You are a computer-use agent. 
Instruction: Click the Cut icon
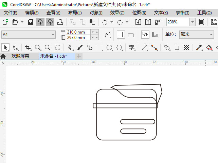tap(73, 22)
